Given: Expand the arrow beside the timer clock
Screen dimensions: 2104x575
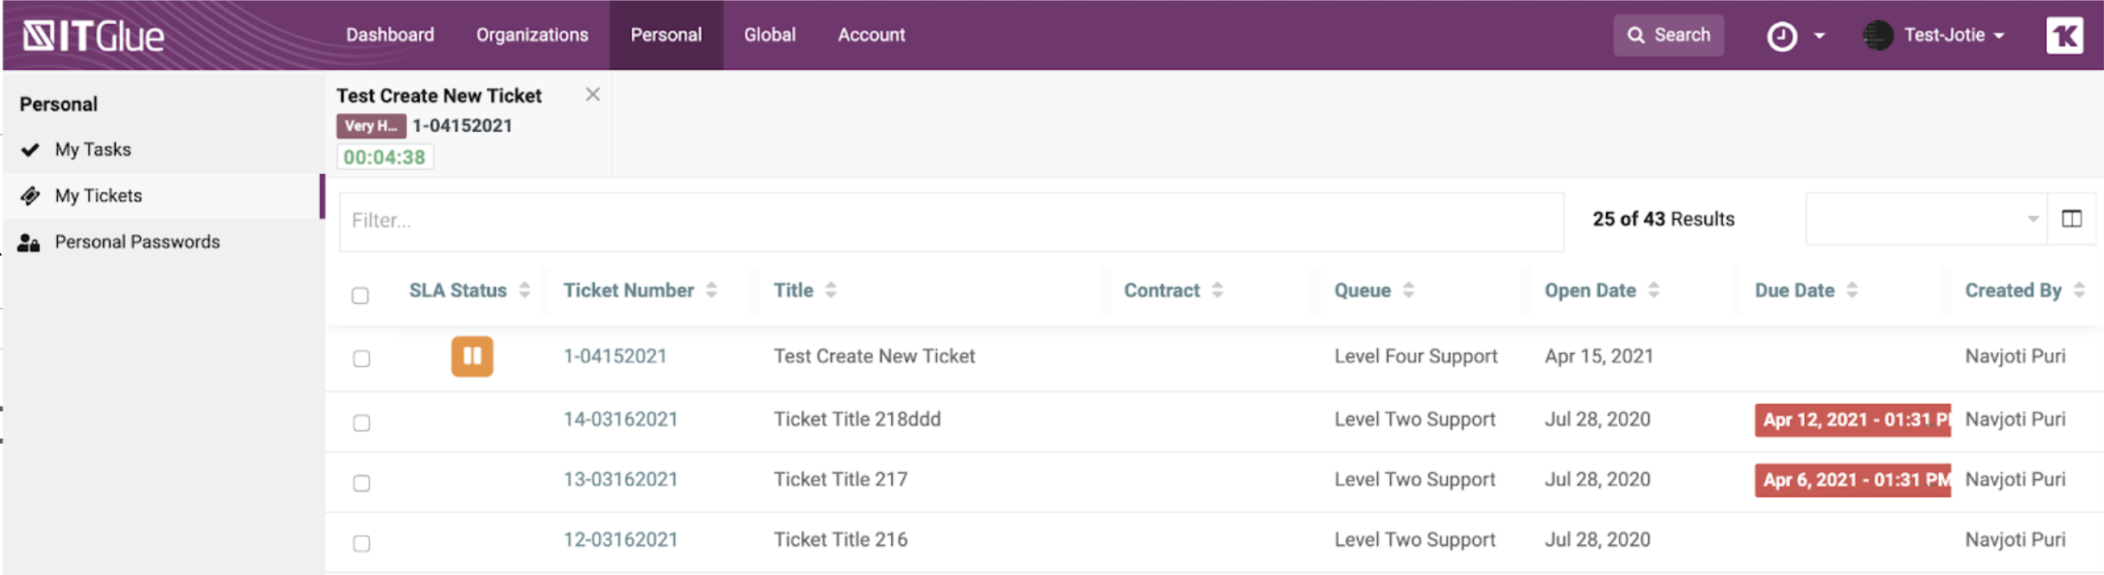Looking at the screenshot, I should click(x=1820, y=36).
